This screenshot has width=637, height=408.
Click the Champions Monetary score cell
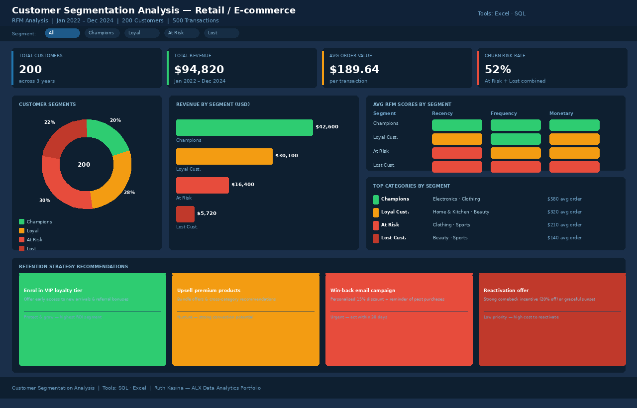pos(574,125)
